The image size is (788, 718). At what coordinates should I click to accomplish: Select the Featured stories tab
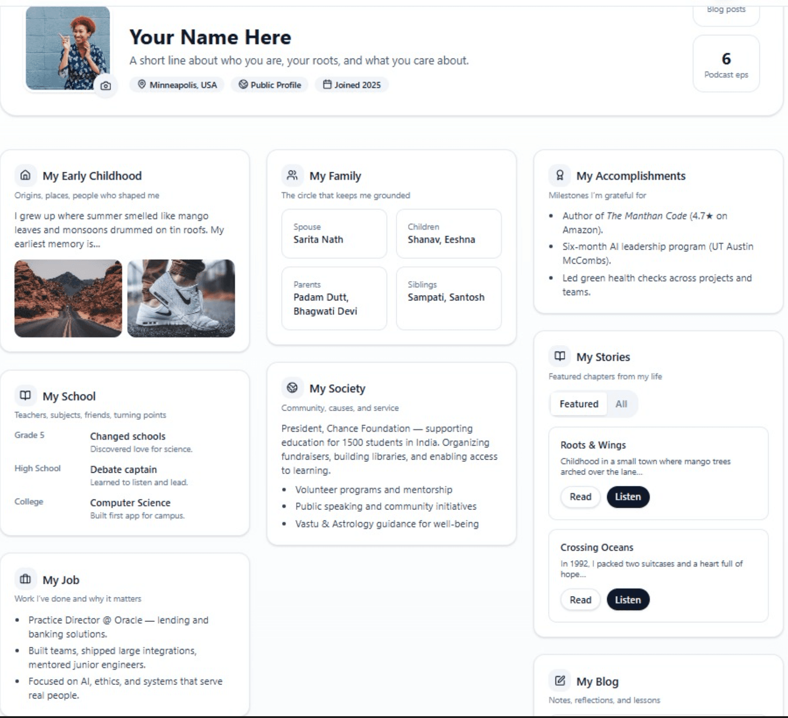point(578,403)
